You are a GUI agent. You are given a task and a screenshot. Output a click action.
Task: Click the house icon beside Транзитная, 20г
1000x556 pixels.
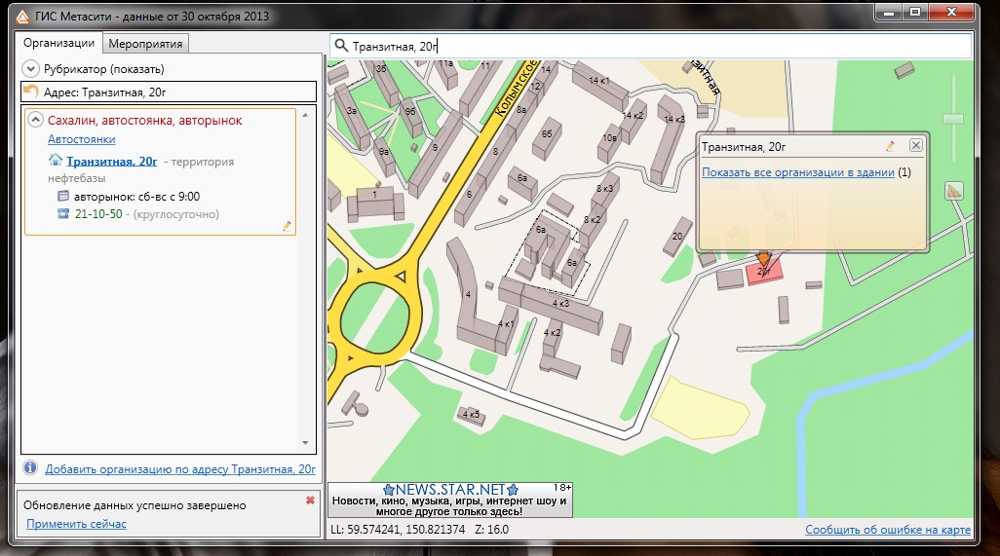(57, 162)
